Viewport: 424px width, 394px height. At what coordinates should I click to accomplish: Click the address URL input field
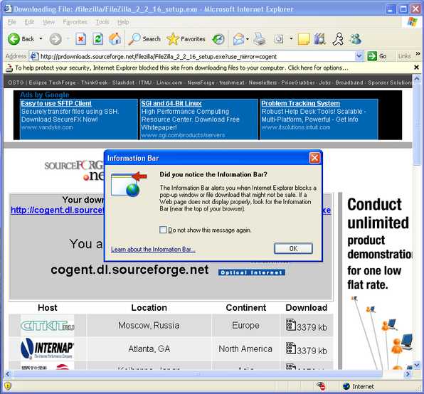point(197,56)
